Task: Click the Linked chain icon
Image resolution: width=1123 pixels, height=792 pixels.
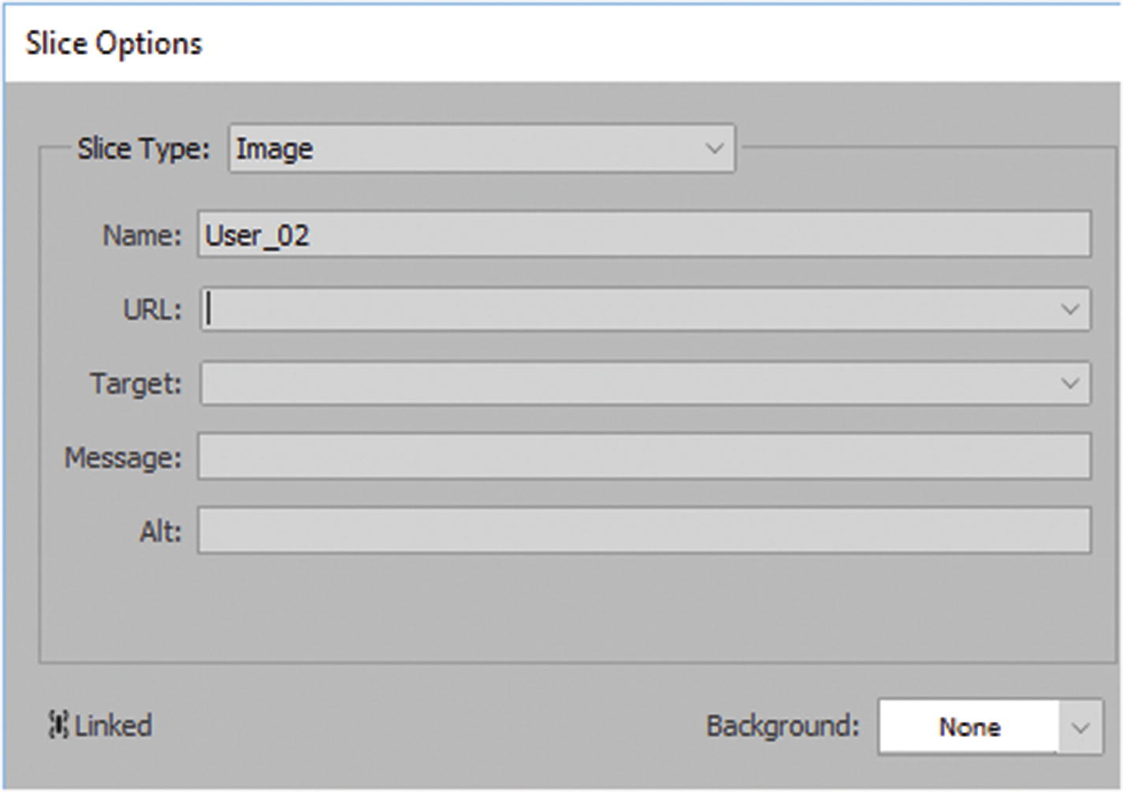Action: [58, 725]
